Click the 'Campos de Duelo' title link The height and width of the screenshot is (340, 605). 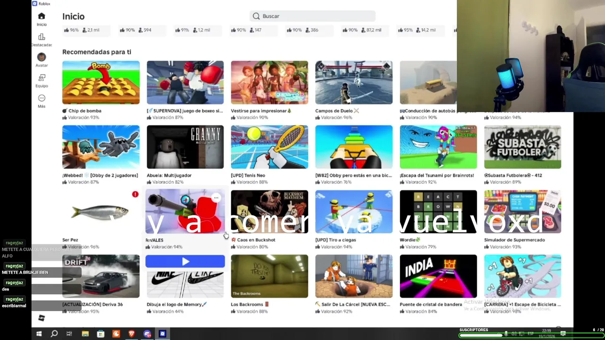point(334,110)
